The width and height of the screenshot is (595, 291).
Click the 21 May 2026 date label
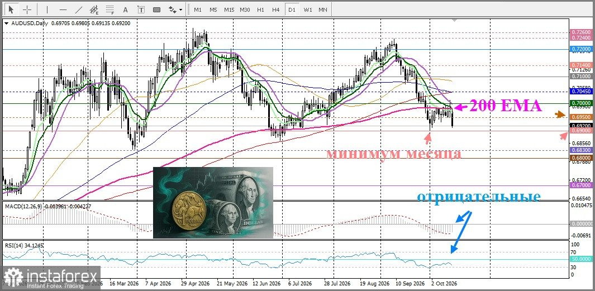pyautogui.click(x=230, y=283)
